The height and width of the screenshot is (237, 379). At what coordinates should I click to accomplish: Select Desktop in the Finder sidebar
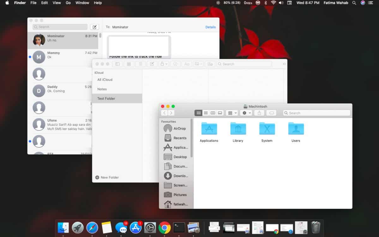176,157
